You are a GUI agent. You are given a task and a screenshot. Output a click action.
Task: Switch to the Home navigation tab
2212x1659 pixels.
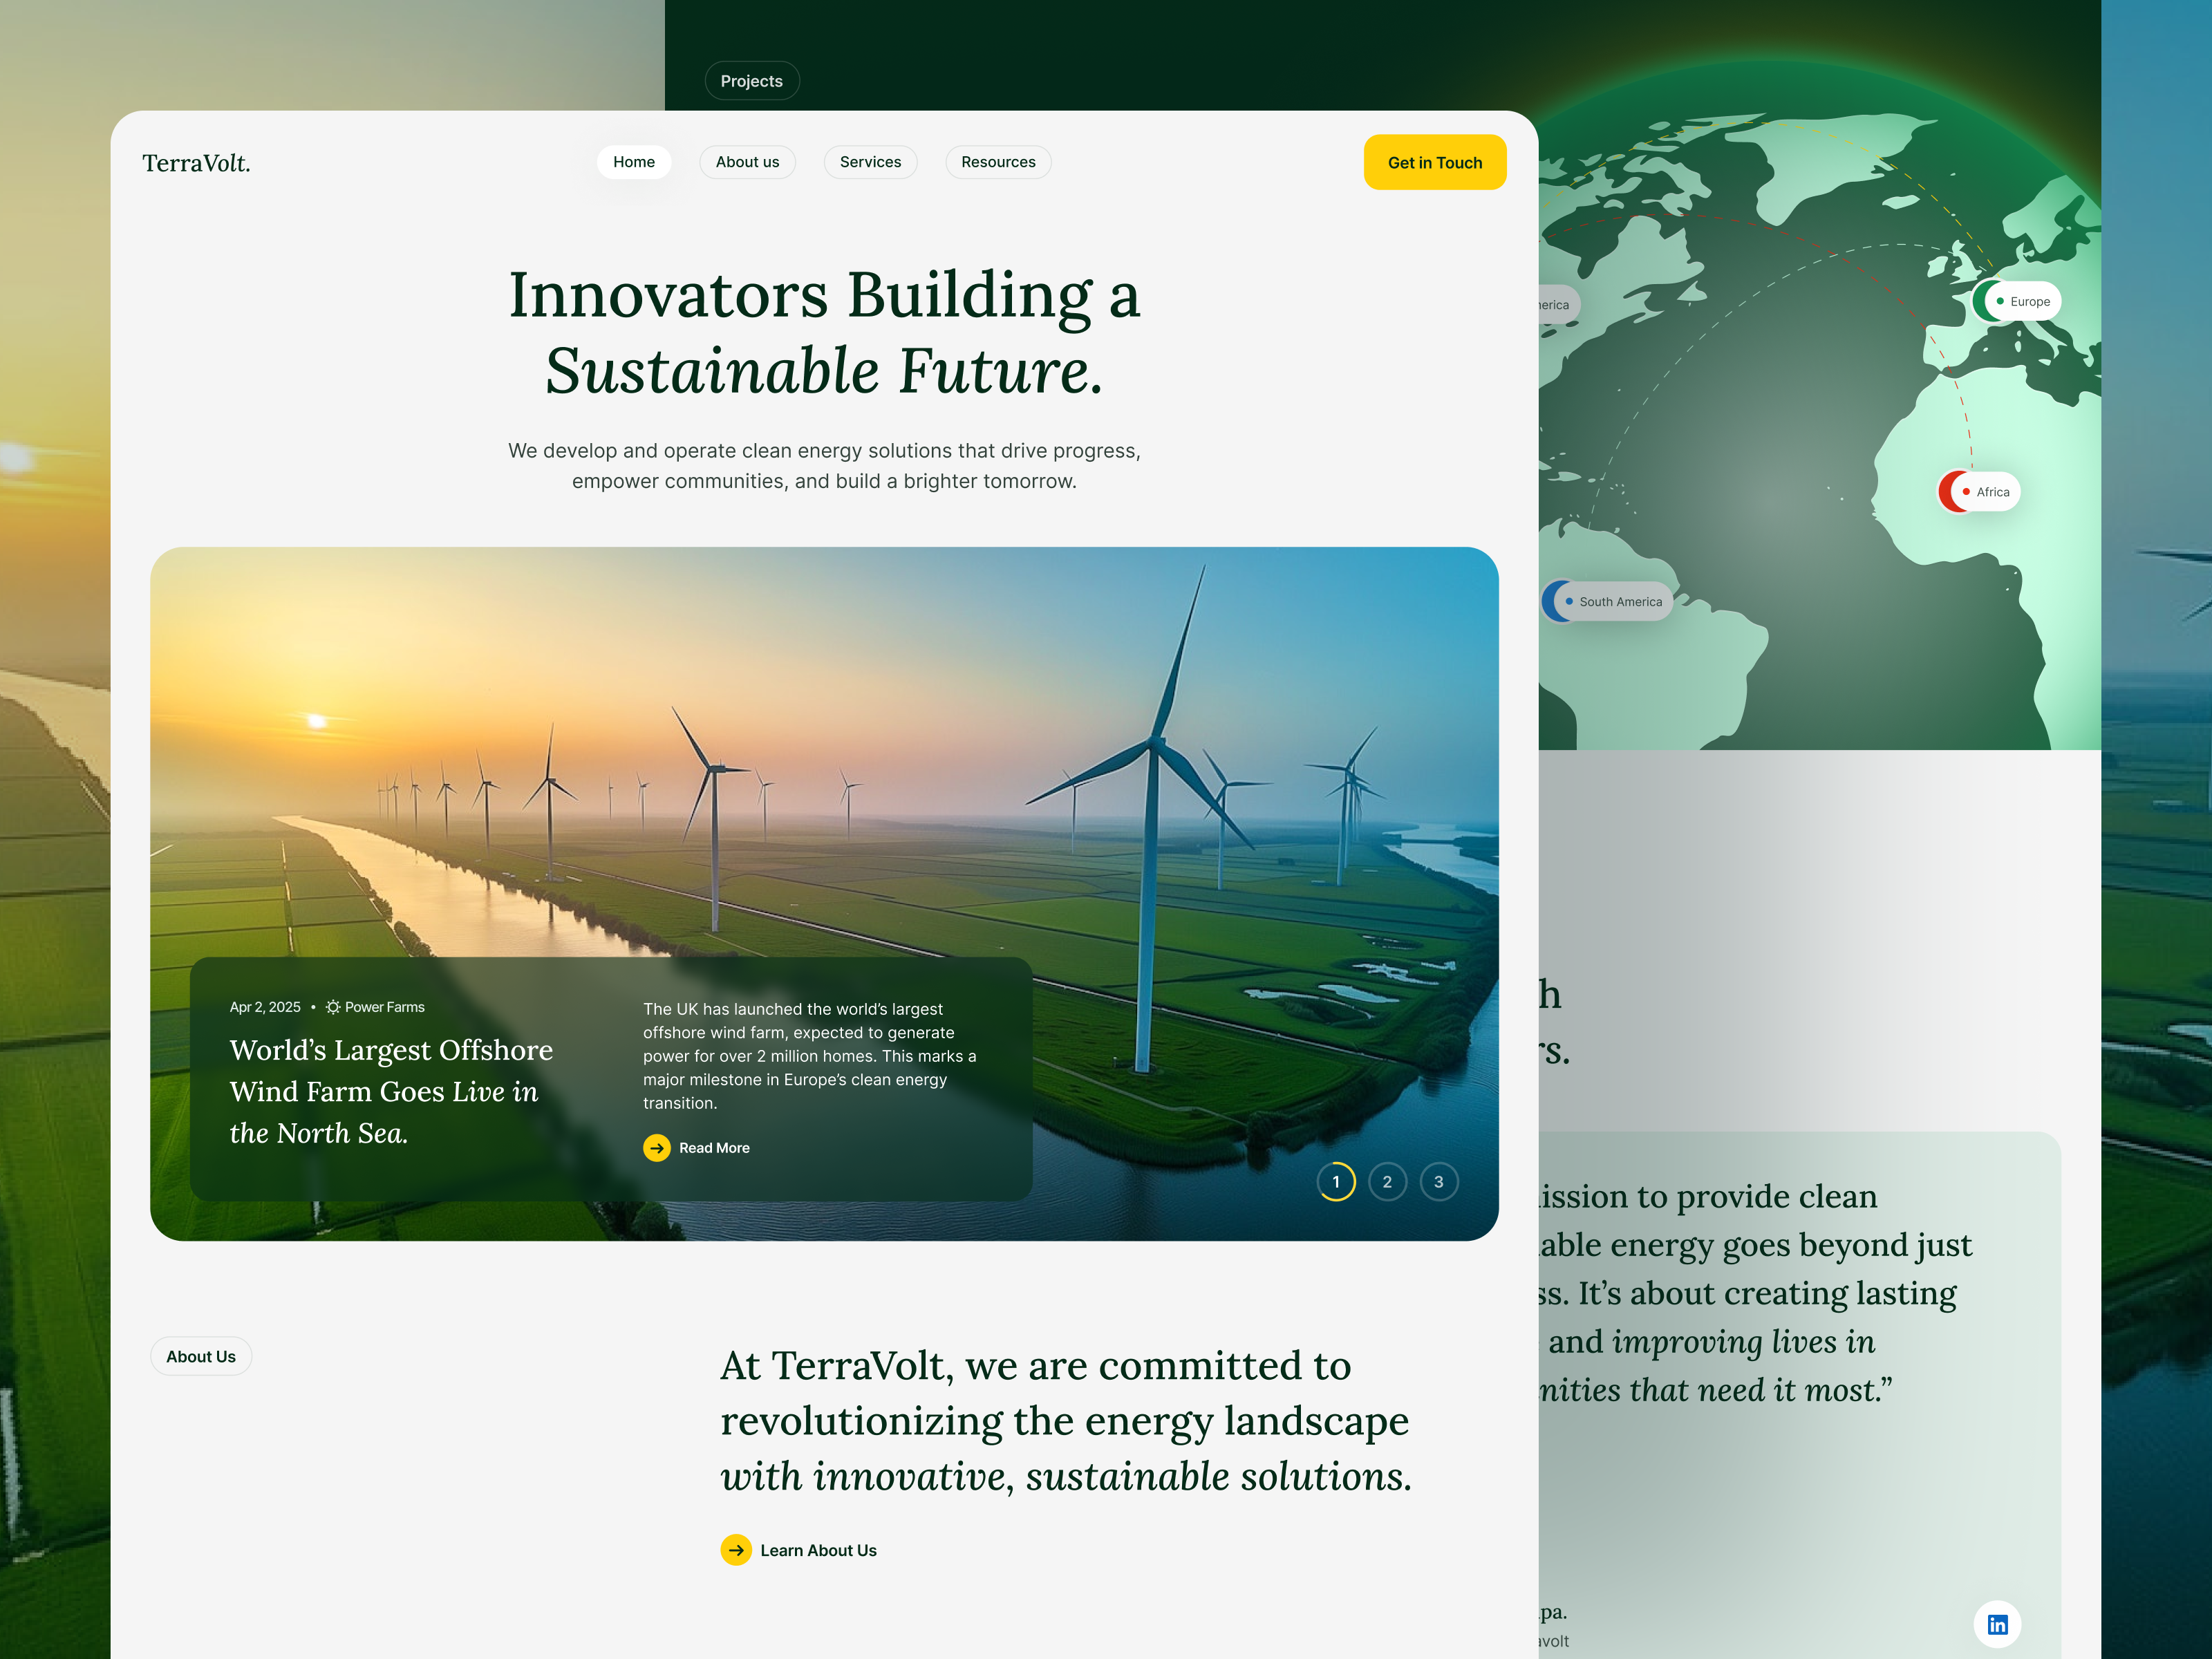tap(634, 161)
